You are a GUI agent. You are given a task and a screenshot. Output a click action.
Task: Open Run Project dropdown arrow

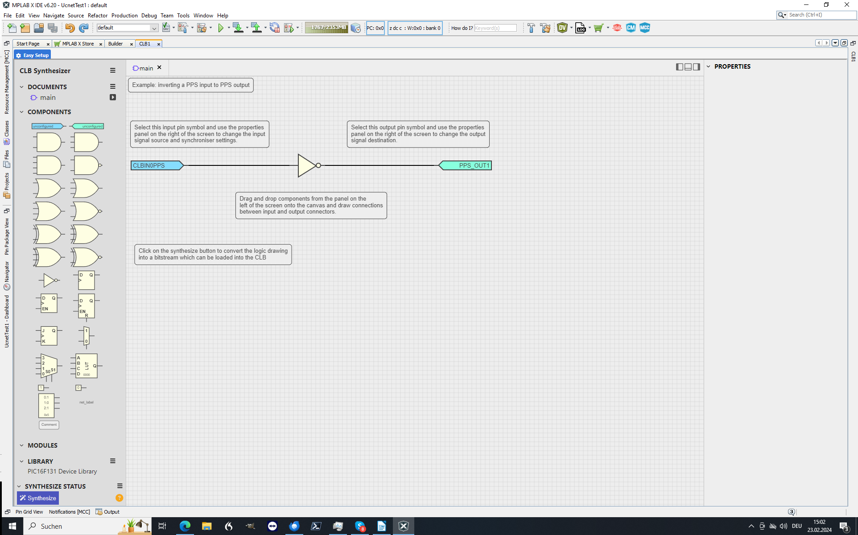pyautogui.click(x=229, y=28)
